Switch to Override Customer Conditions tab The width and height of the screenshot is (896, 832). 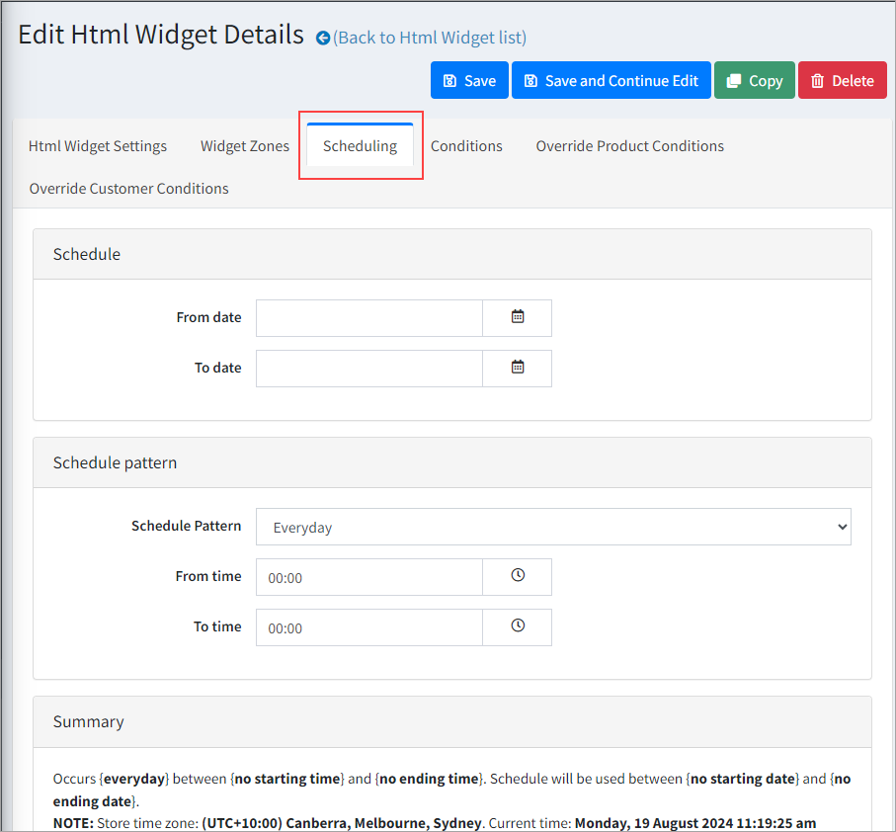point(128,189)
